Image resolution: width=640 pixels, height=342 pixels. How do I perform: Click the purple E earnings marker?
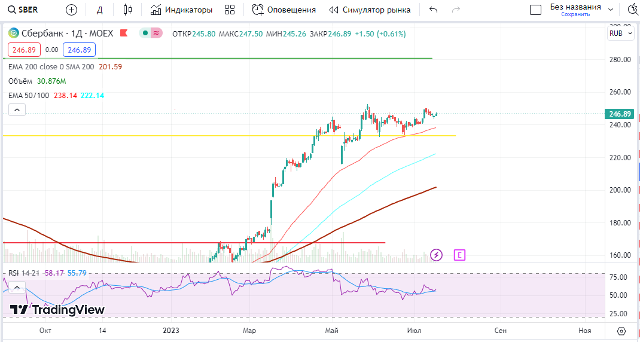(459, 255)
